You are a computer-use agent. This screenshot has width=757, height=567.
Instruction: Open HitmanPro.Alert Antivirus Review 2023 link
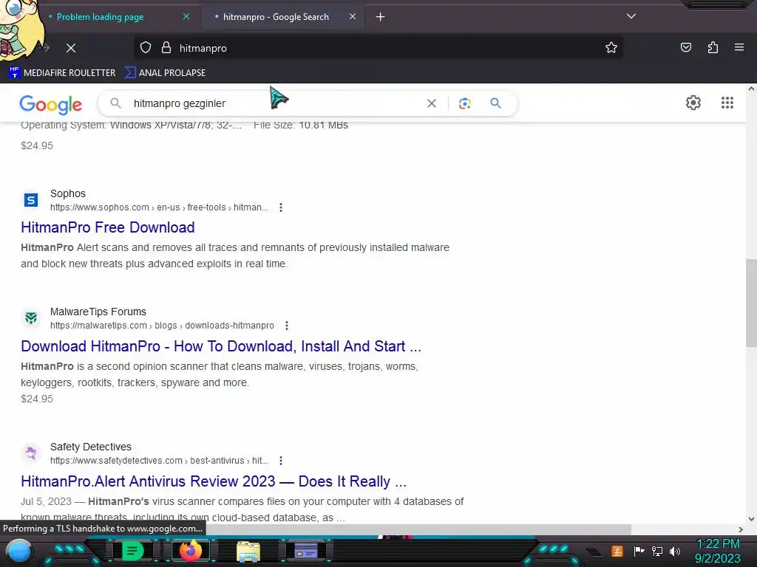click(x=214, y=481)
